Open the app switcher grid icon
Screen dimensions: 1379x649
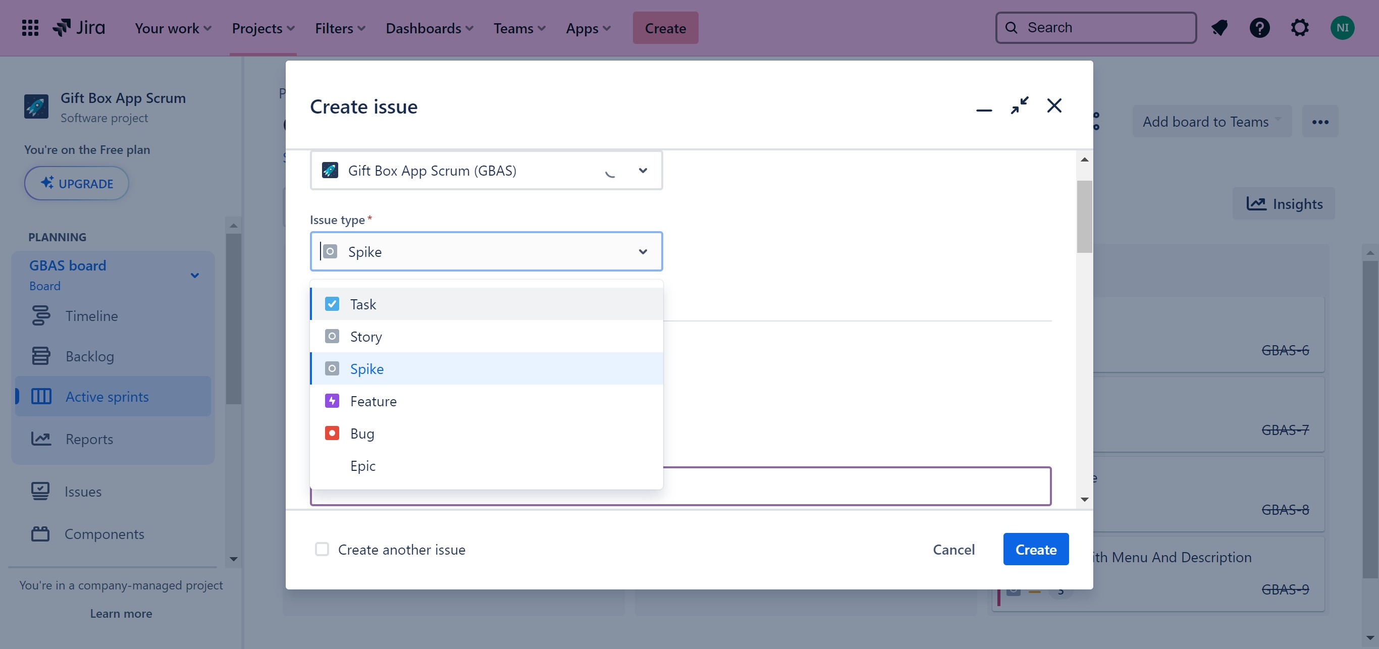(x=30, y=28)
